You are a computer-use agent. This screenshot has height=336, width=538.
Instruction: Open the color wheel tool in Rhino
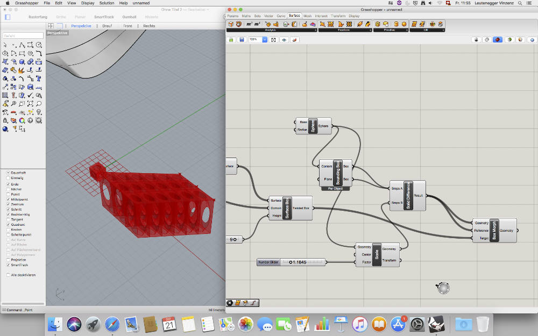point(22,120)
